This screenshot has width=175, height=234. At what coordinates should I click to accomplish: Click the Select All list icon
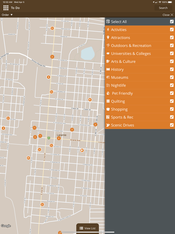tap(108, 22)
